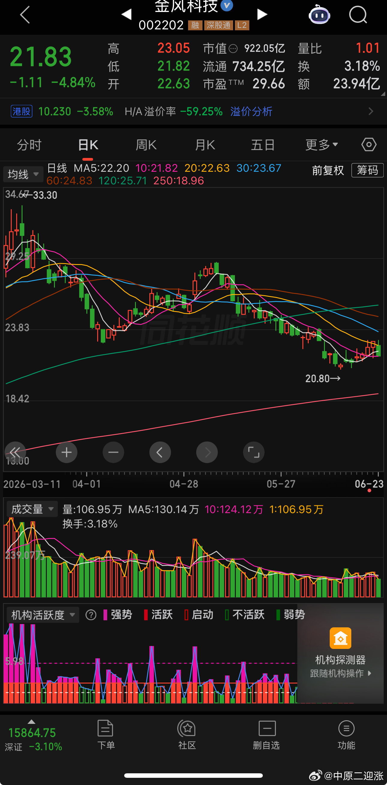The image size is (387, 785).
Task: Tap the 弱势 green legend swatch
Action: click(278, 615)
